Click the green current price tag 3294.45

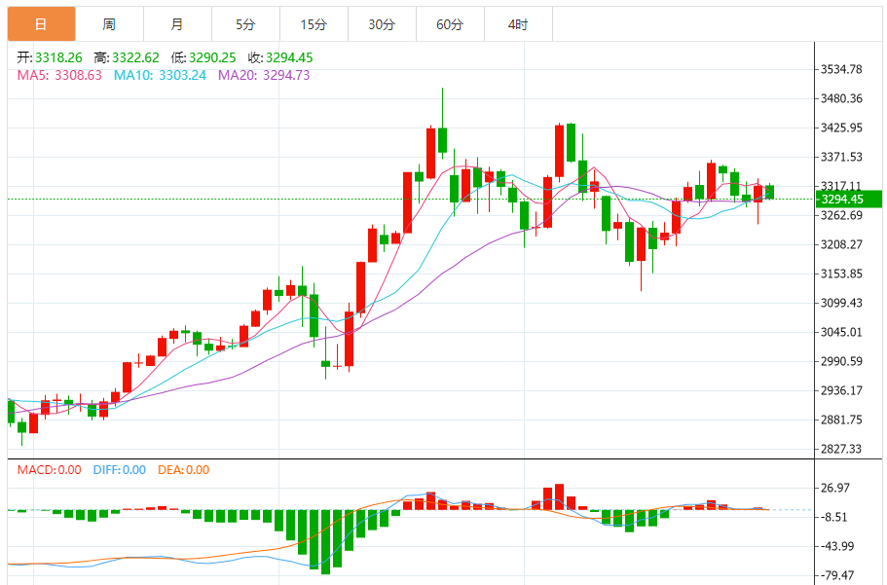[848, 200]
